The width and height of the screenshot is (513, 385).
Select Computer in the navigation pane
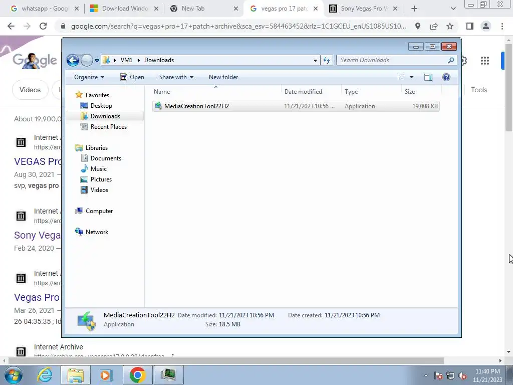pyautogui.click(x=94, y=211)
